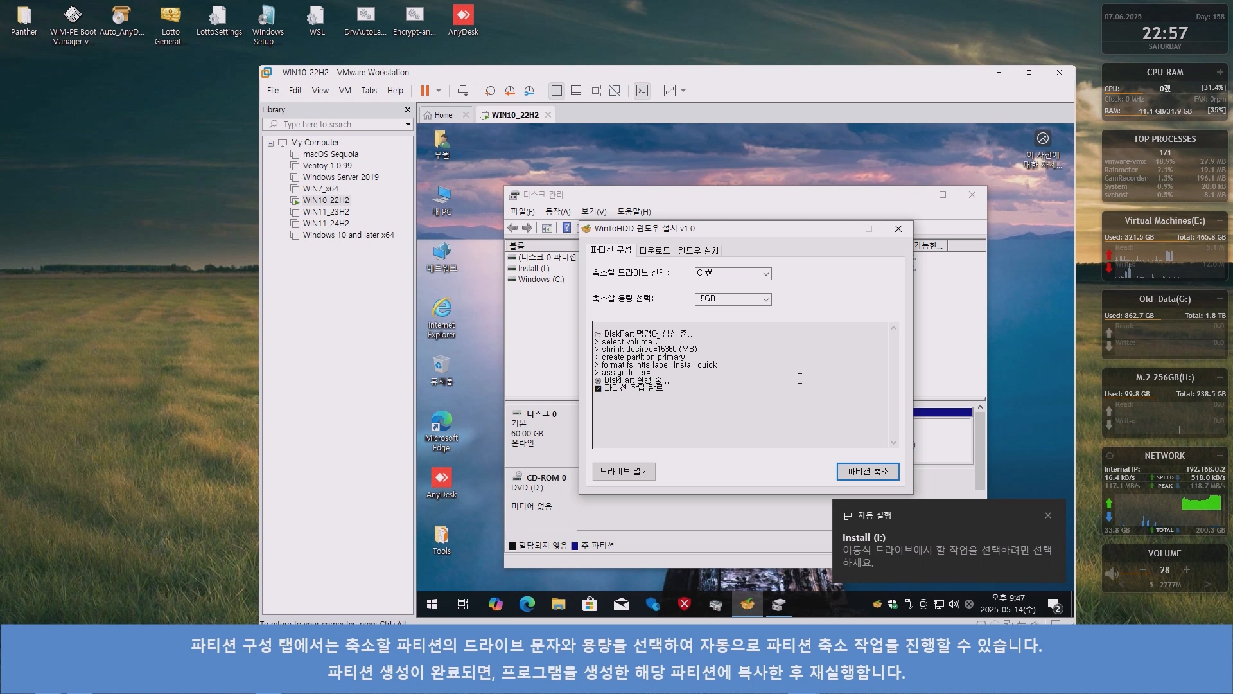Open VMware File menu
Screen dimensions: 1233x694
(273, 91)
